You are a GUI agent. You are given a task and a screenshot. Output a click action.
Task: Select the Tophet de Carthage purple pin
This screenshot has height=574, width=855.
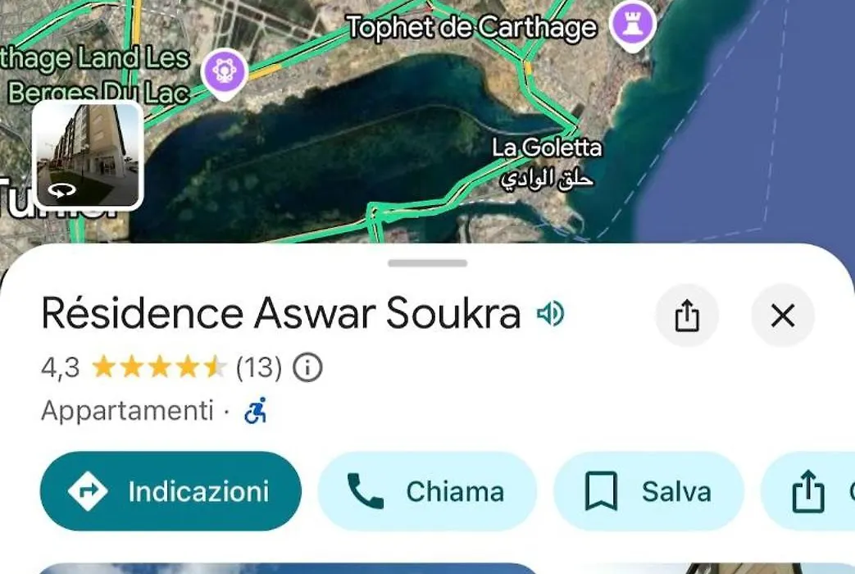pos(632,25)
